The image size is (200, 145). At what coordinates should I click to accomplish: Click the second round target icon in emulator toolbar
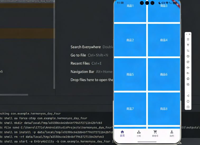pos(188,62)
